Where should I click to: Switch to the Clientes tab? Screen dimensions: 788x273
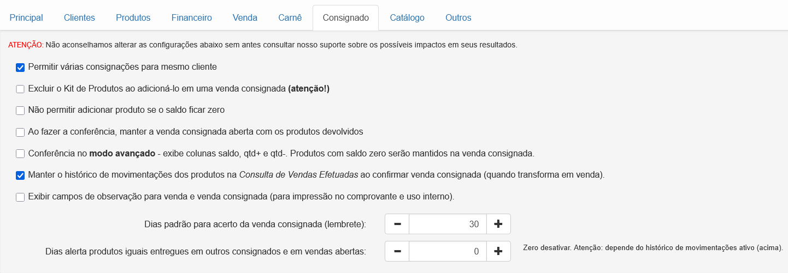tap(79, 17)
